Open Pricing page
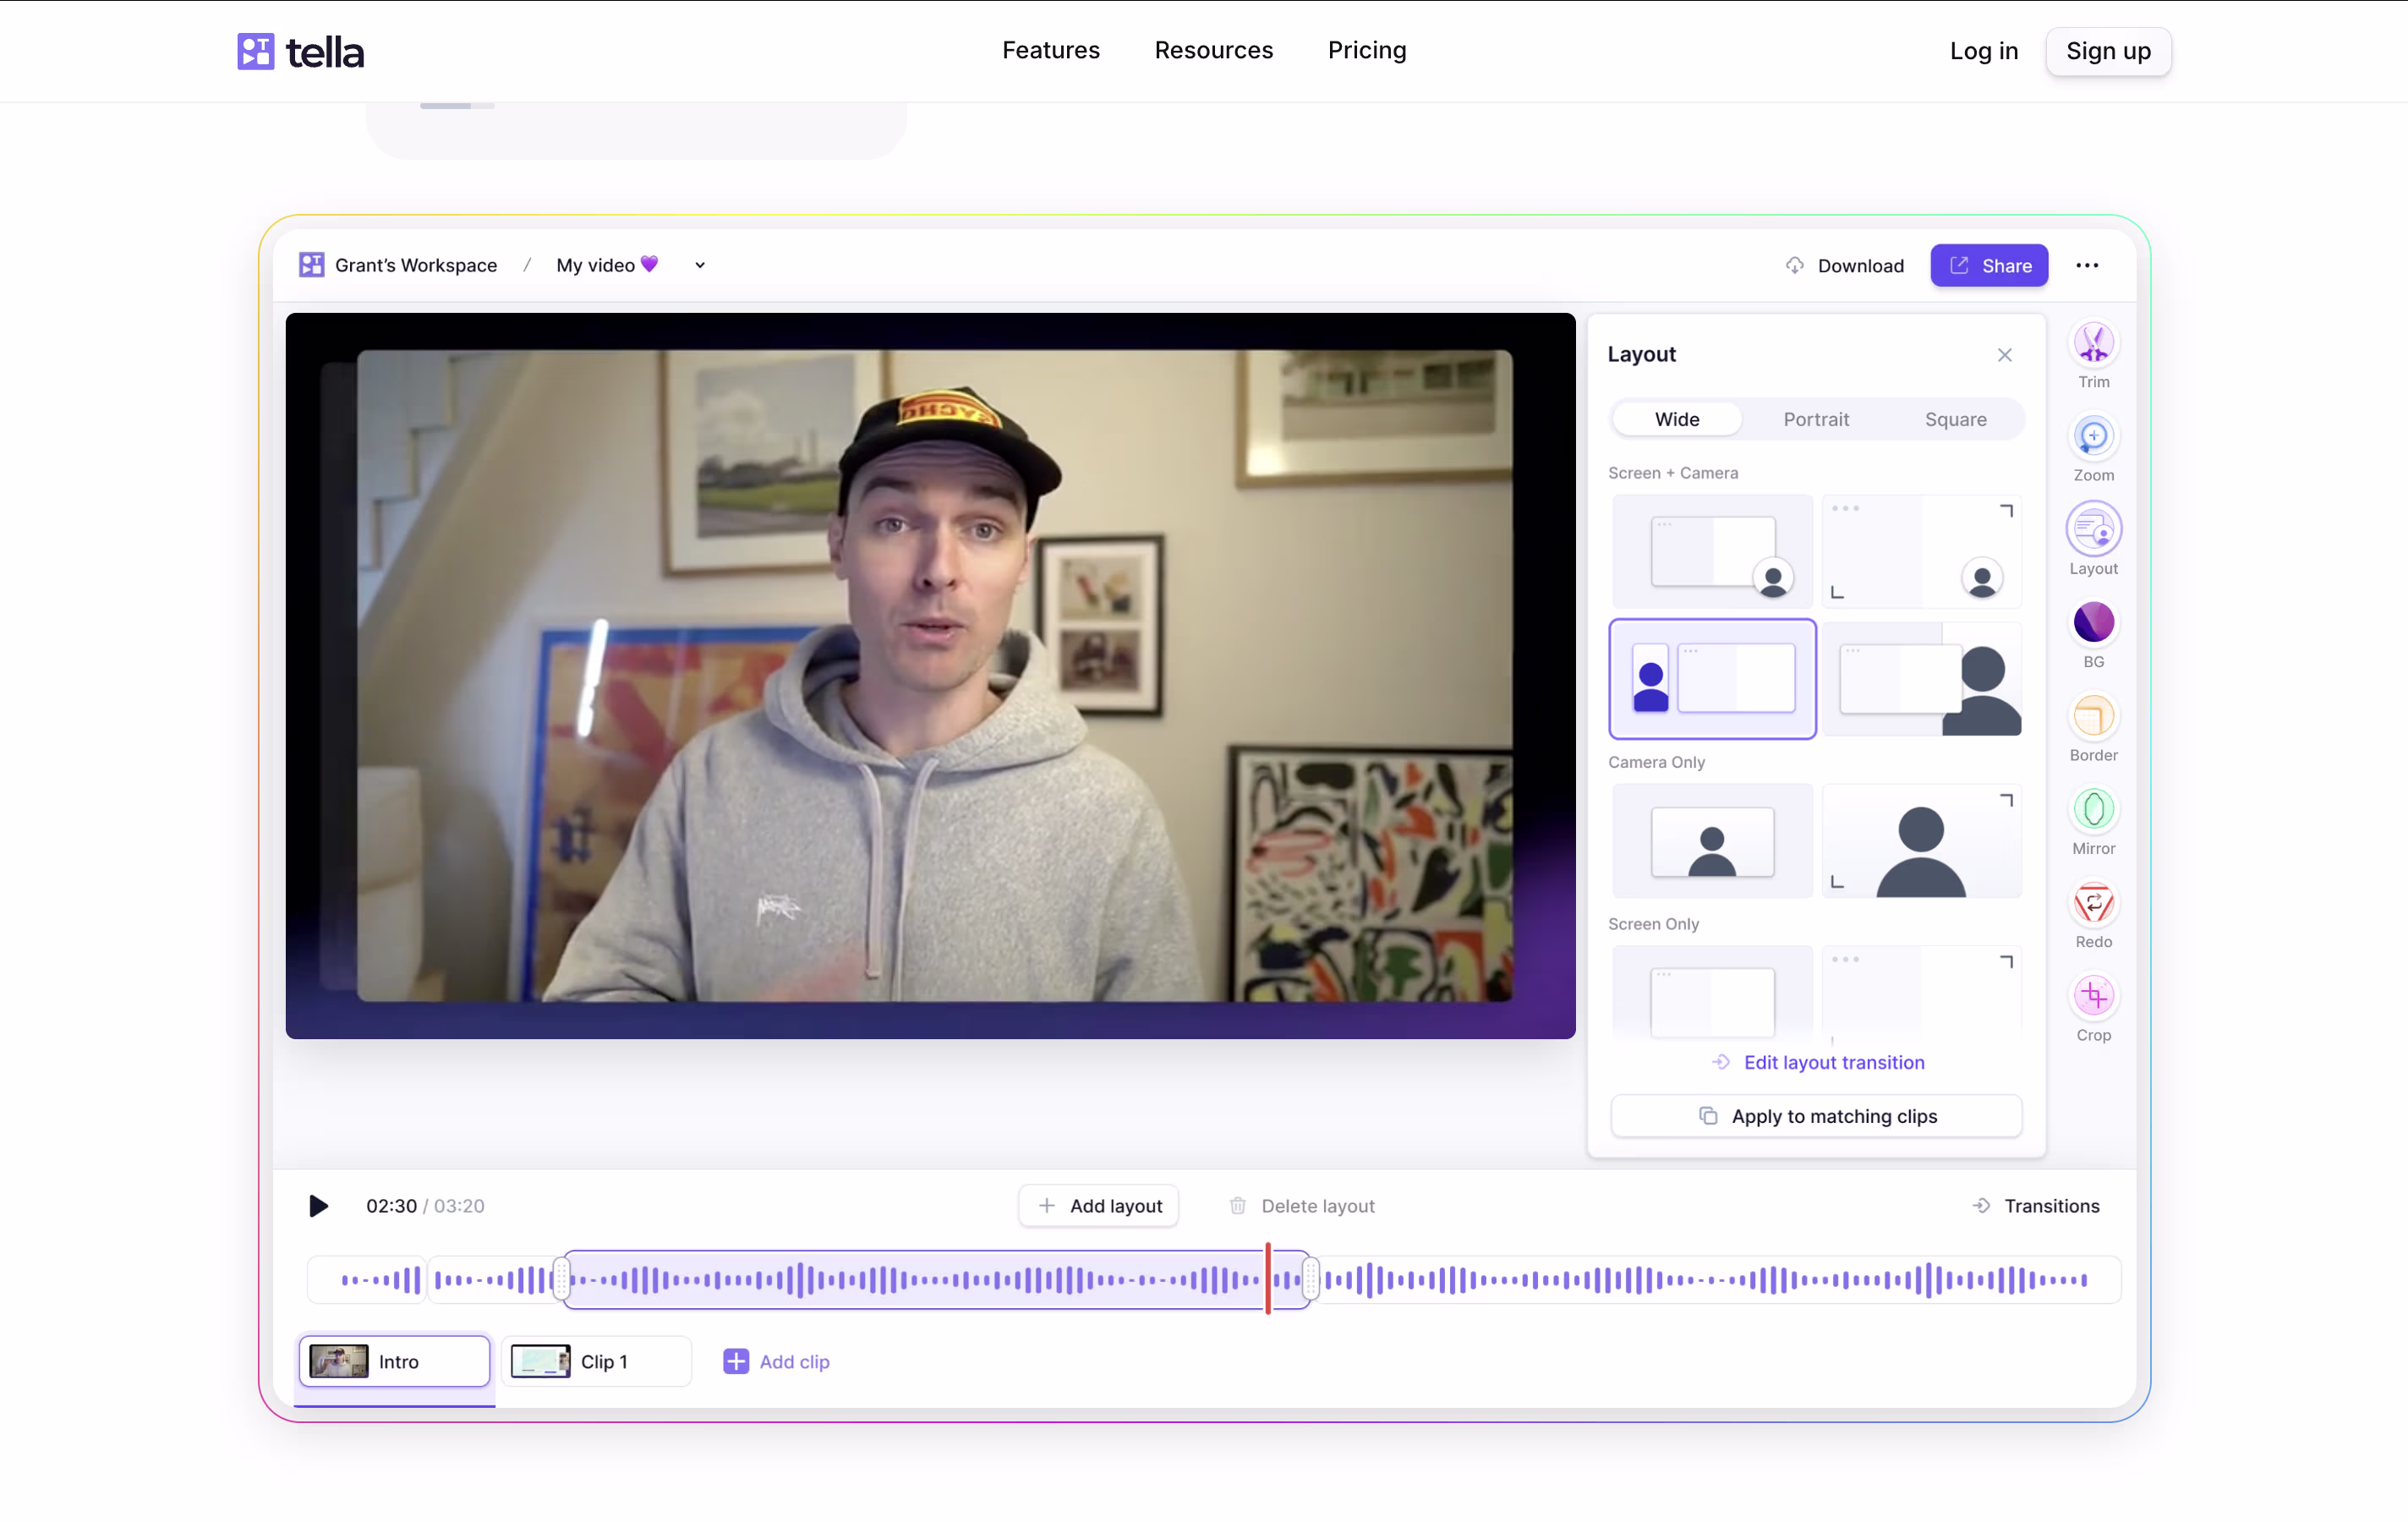The width and height of the screenshot is (2408, 1522). [x=1367, y=50]
